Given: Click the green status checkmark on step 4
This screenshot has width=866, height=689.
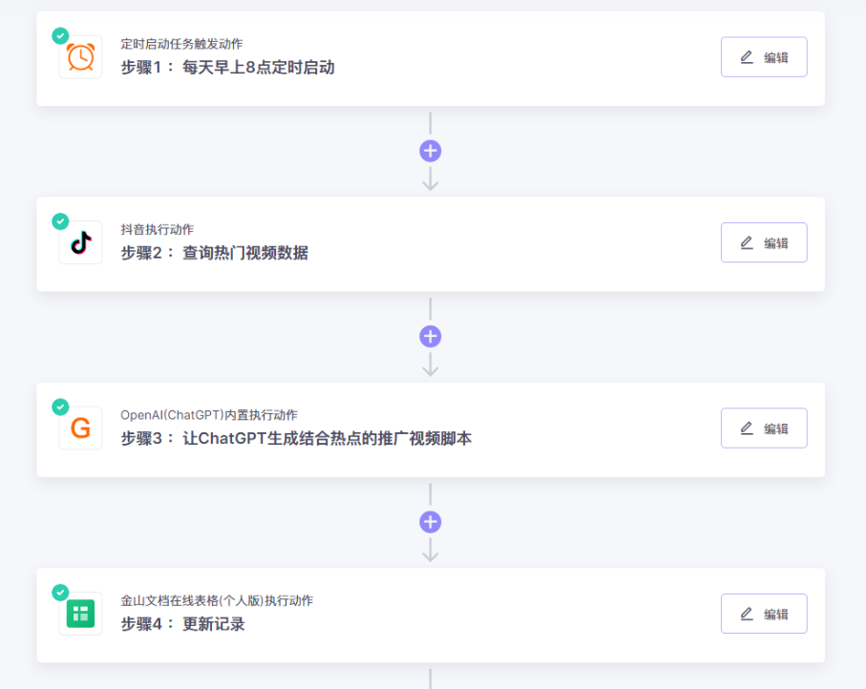Looking at the screenshot, I should (x=60, y=592).
